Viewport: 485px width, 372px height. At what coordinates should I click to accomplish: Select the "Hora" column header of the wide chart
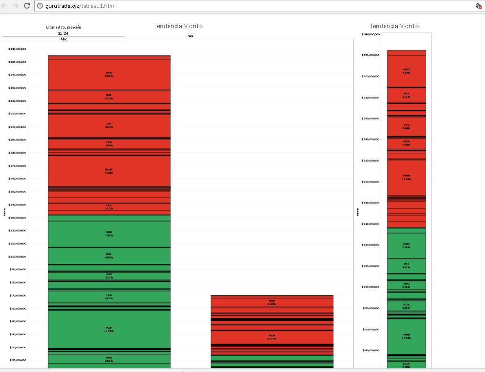pos(190,36)
